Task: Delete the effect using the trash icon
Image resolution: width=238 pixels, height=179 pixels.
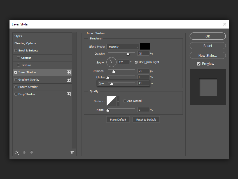Action: [x=72, y=152]
